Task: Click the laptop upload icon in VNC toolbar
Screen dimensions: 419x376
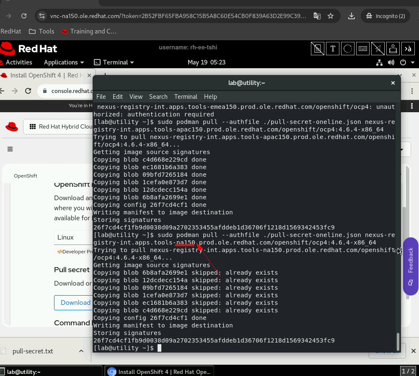Action: (x=393, y=49)
